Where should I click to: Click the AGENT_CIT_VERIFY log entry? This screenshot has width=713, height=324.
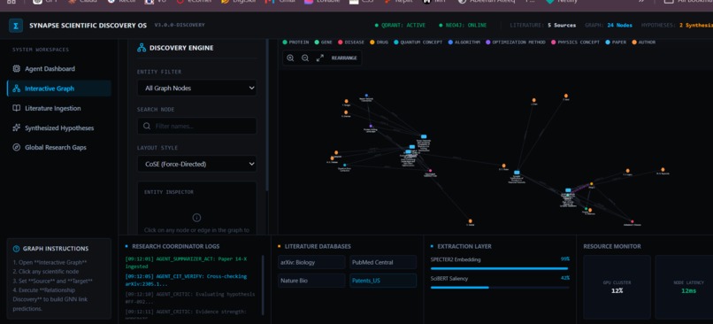tap(187, 280)
